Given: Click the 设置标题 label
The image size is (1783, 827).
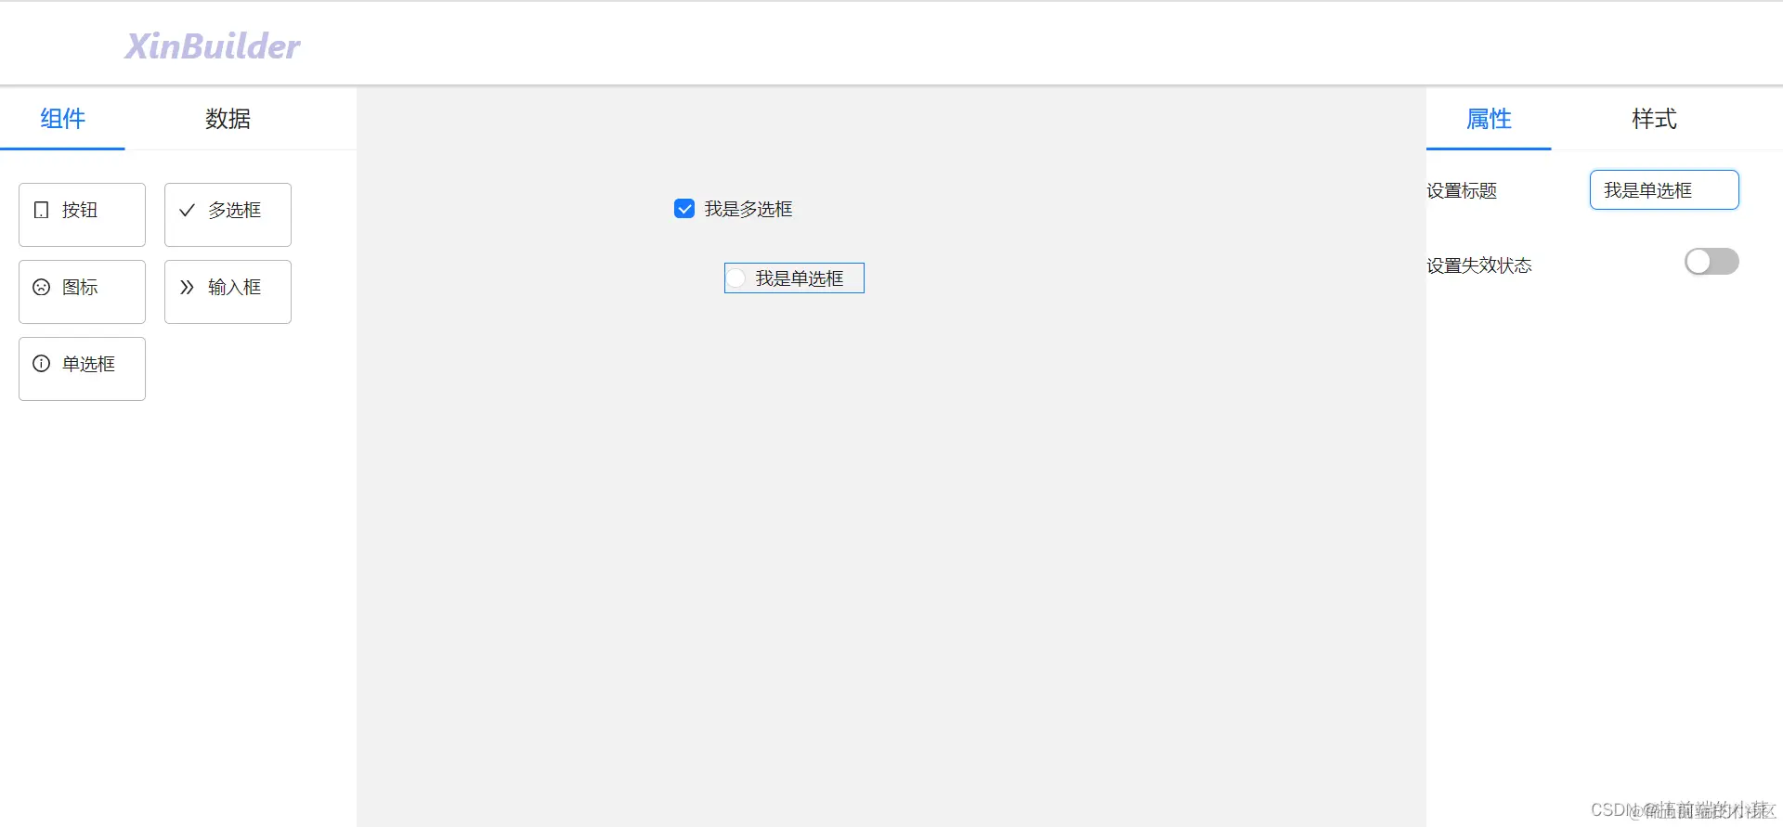Looking at the screenshot, I should (1462, 190).
